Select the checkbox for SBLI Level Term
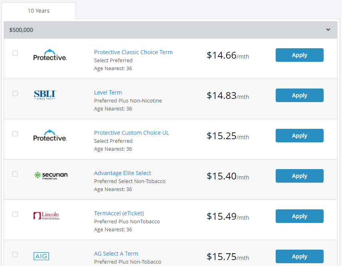The width and height of the screenshot is (342, 266). point(15,93)
